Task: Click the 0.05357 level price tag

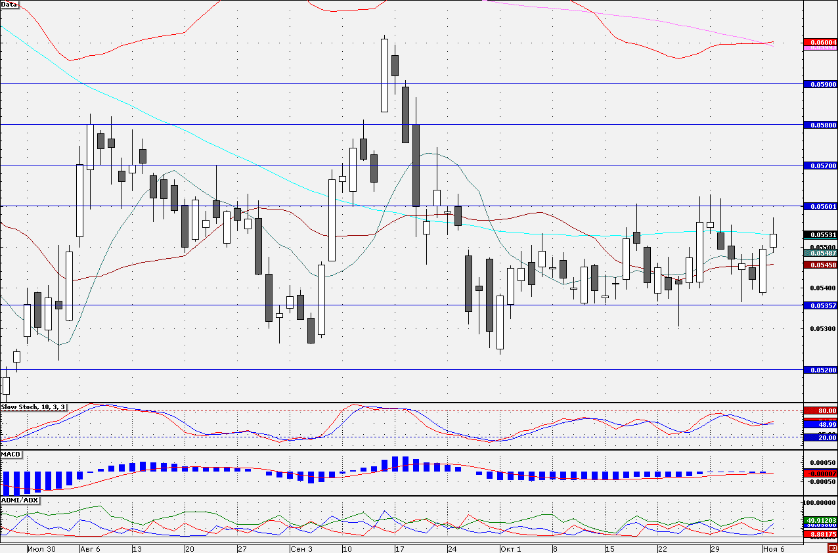Action: [821, 305]
